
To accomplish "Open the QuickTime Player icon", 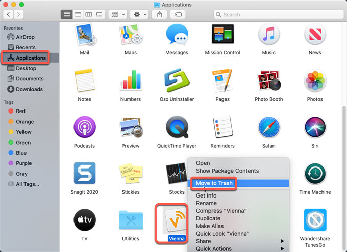I will tap(176, 128).
